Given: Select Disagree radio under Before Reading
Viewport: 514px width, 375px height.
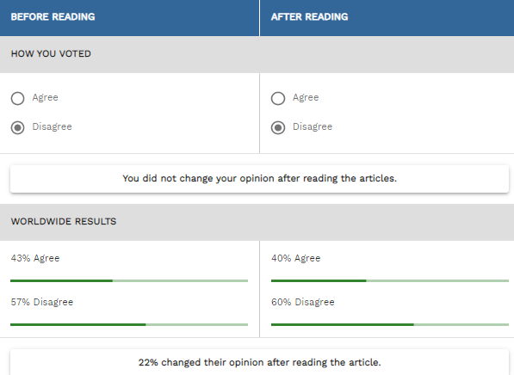Looking at the screenshot, I should (x=17, y=127).
